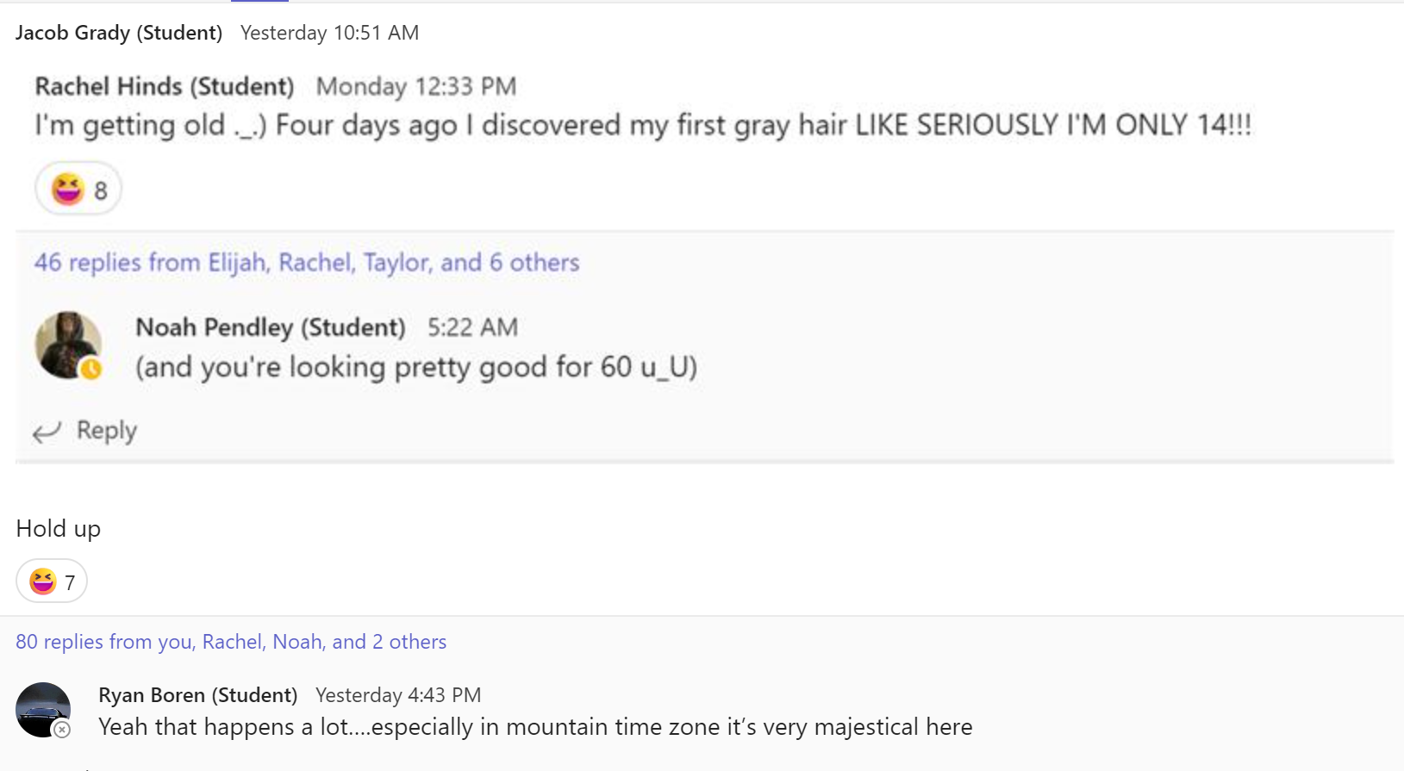Click Rachel Hinds' name in quoted post
The image size is (1404, 771).
165,86
